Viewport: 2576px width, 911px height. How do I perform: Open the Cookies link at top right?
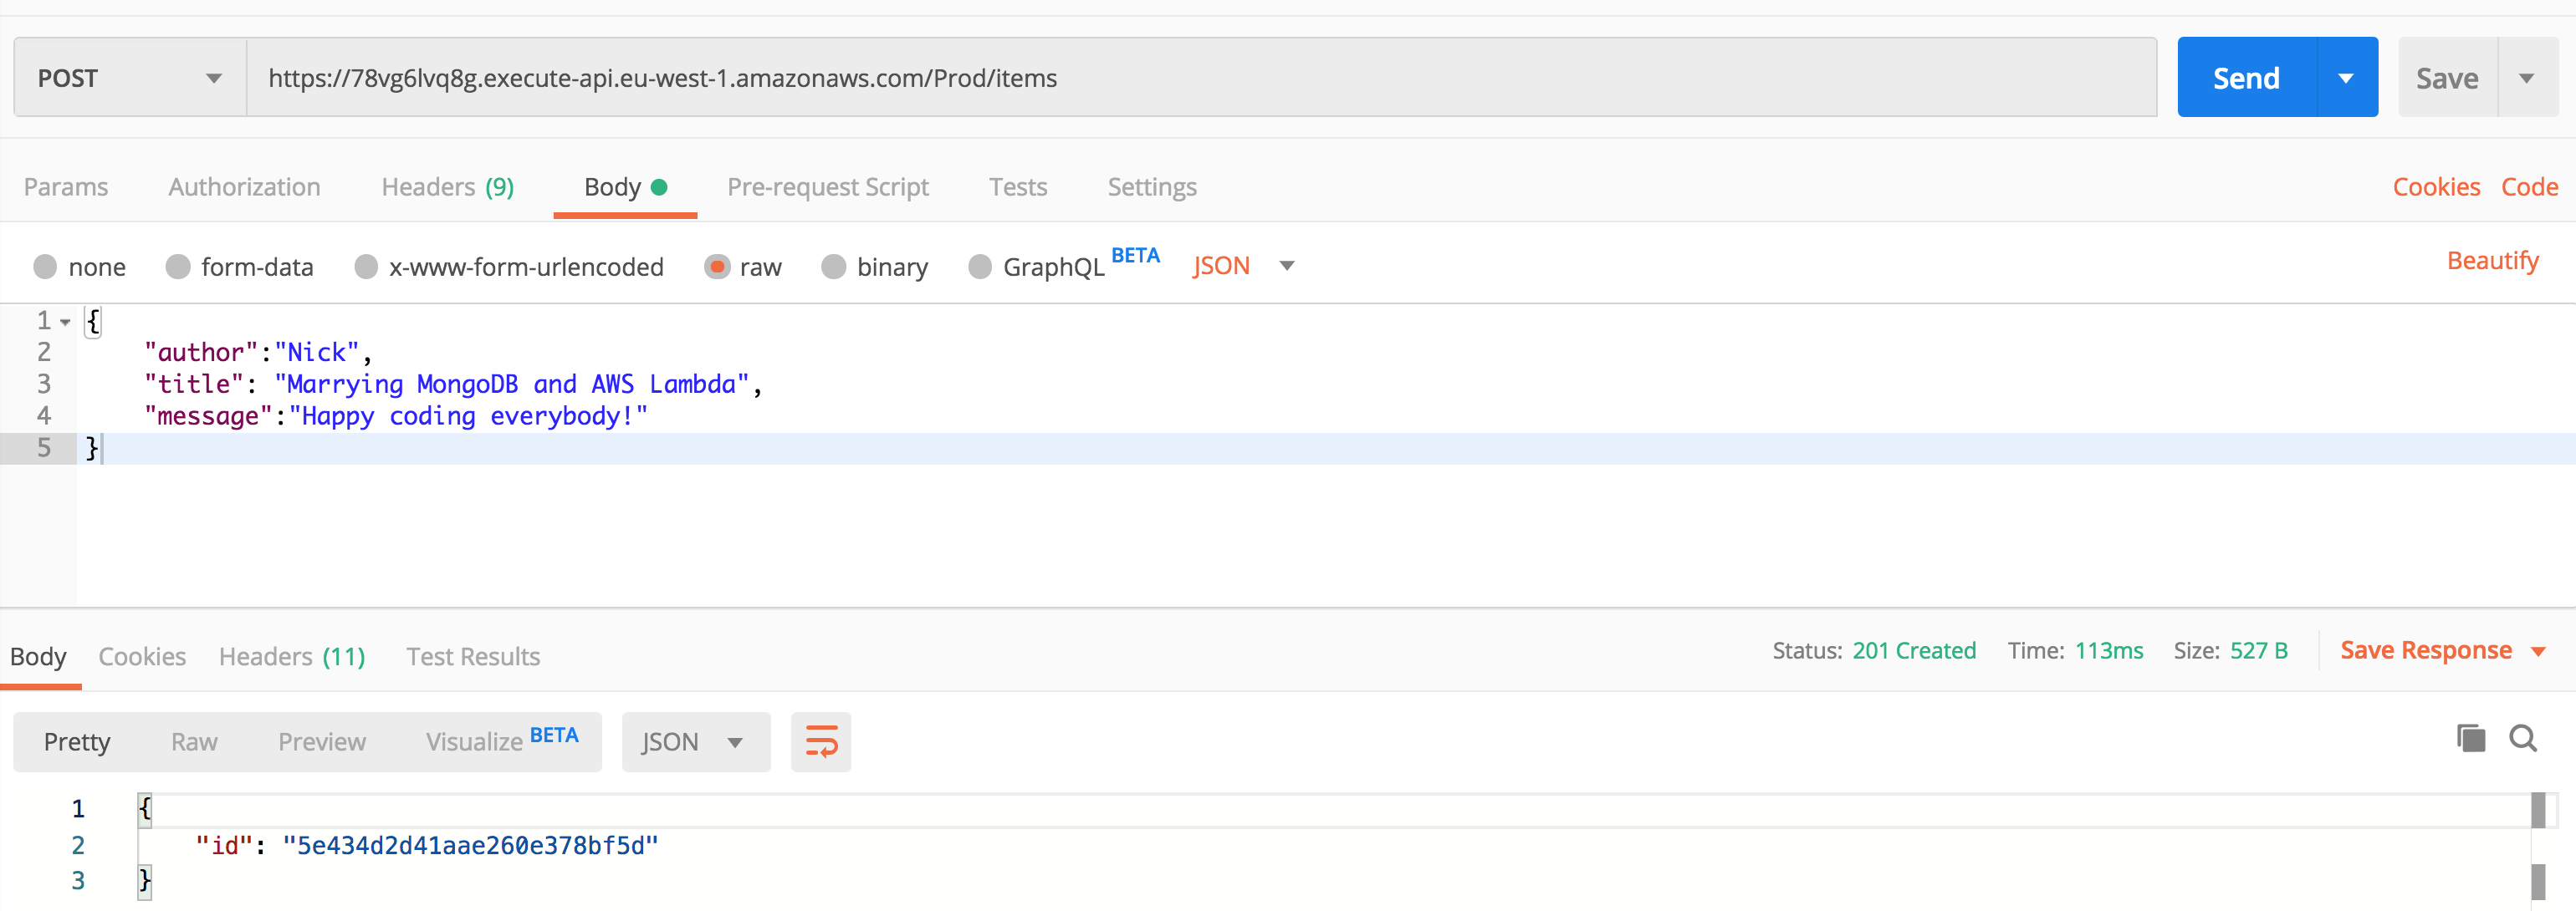[2436, 186]
